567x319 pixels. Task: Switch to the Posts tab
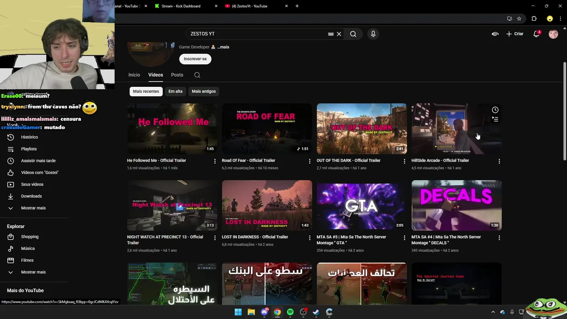click(x=177, y=75)
